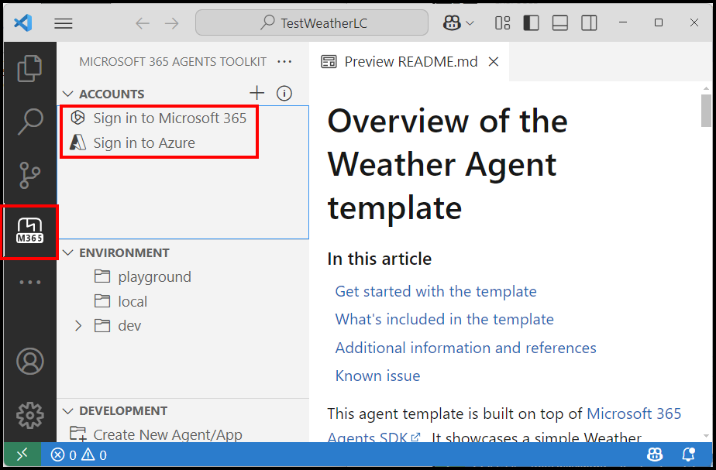Viewport: 716px width, 470px height.
Task: Toggle the bottom panel
Action: click(x=559, y=22)
